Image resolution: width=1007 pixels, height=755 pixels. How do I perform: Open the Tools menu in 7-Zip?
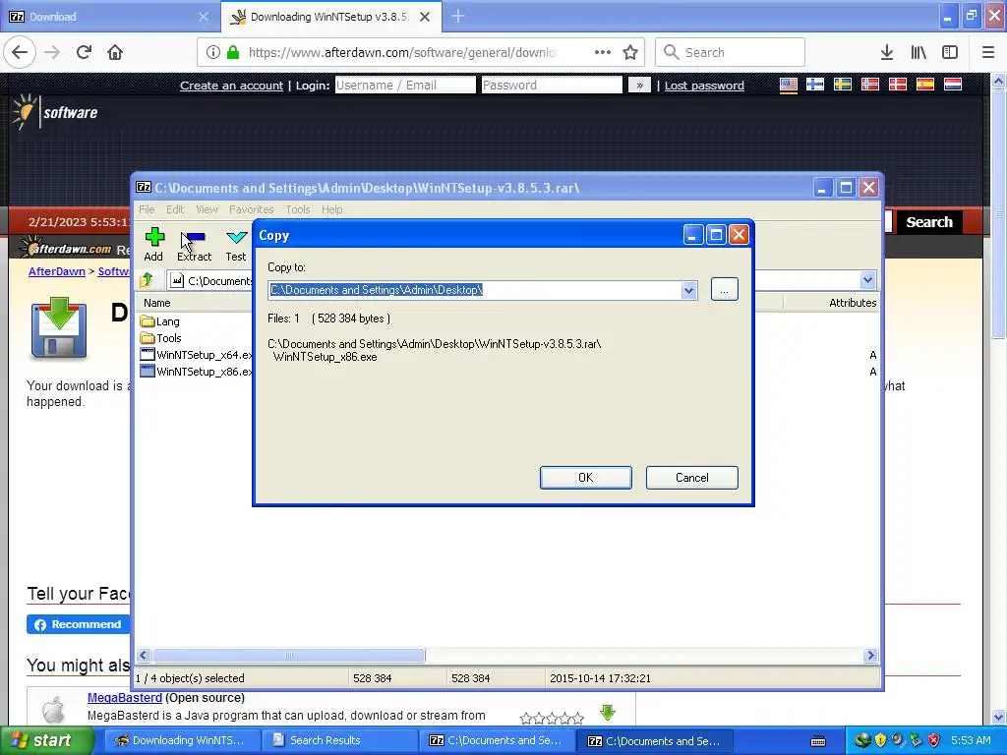pos(298,209)
